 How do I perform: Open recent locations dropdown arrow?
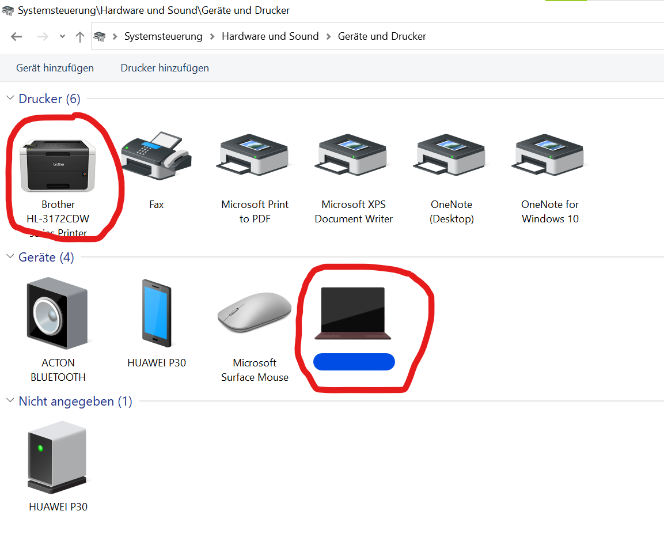pyautogui.click(x=62, y=36)
